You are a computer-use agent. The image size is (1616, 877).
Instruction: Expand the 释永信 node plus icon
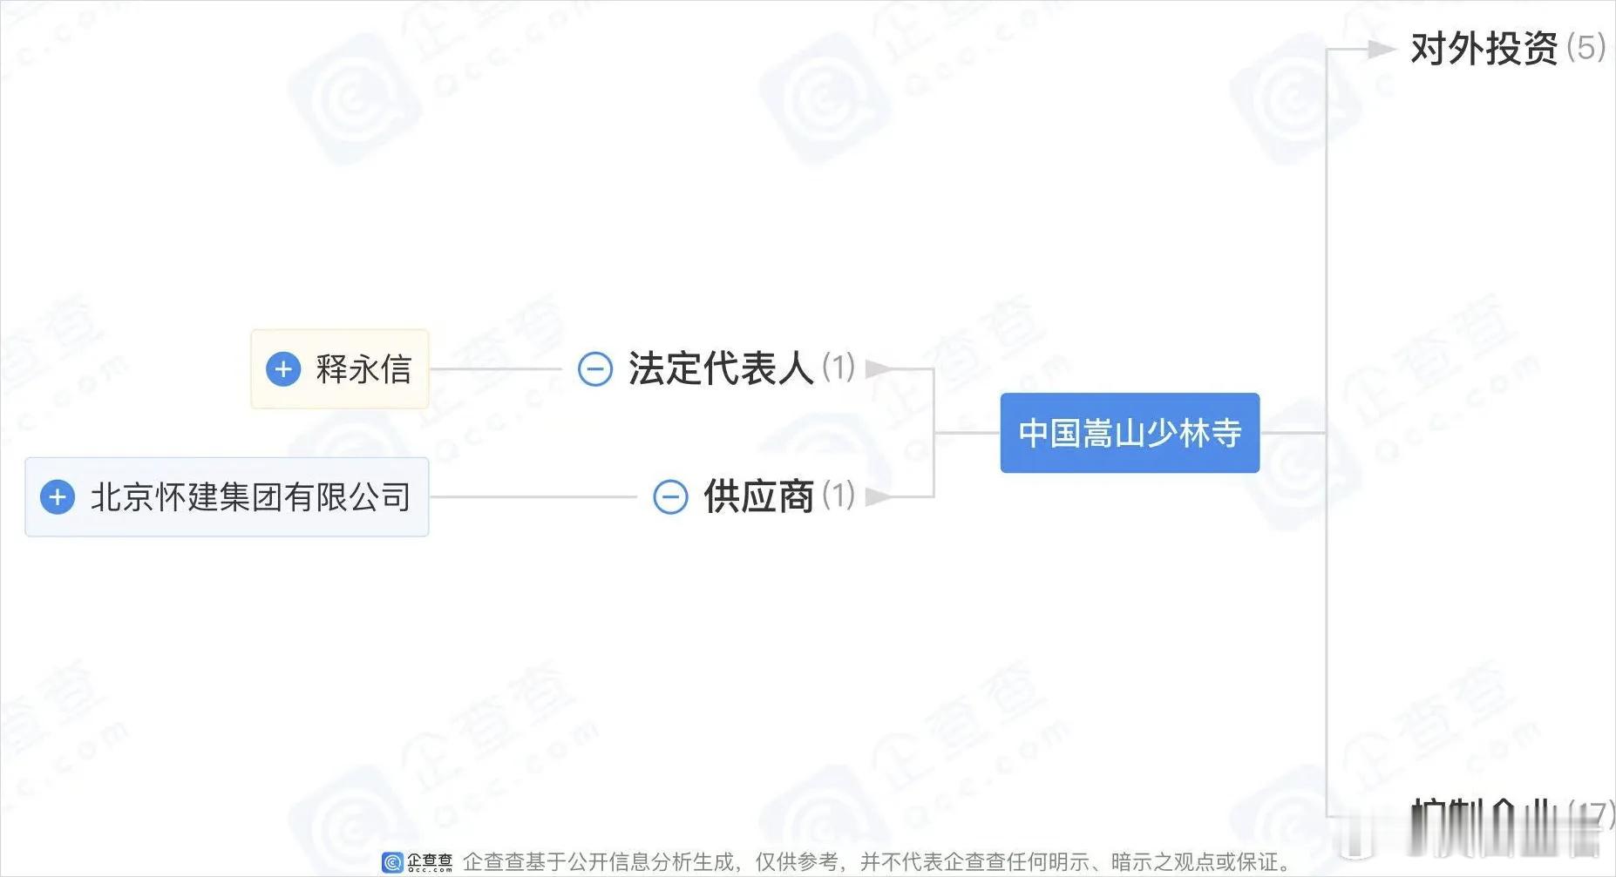click(283, 369)
